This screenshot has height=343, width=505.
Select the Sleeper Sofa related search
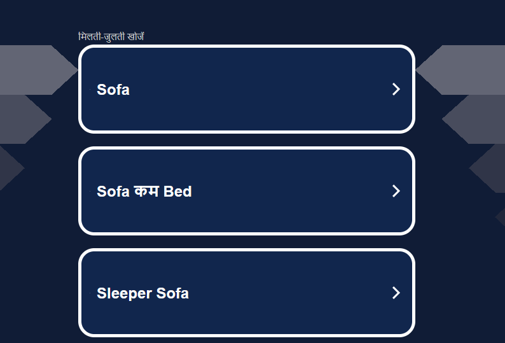(142, 293)
